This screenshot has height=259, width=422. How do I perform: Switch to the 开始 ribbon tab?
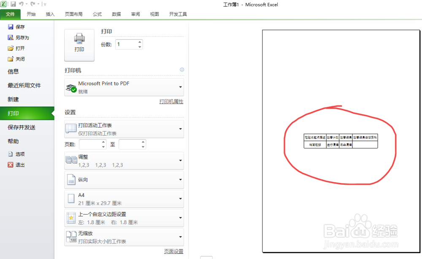[30, 14]
